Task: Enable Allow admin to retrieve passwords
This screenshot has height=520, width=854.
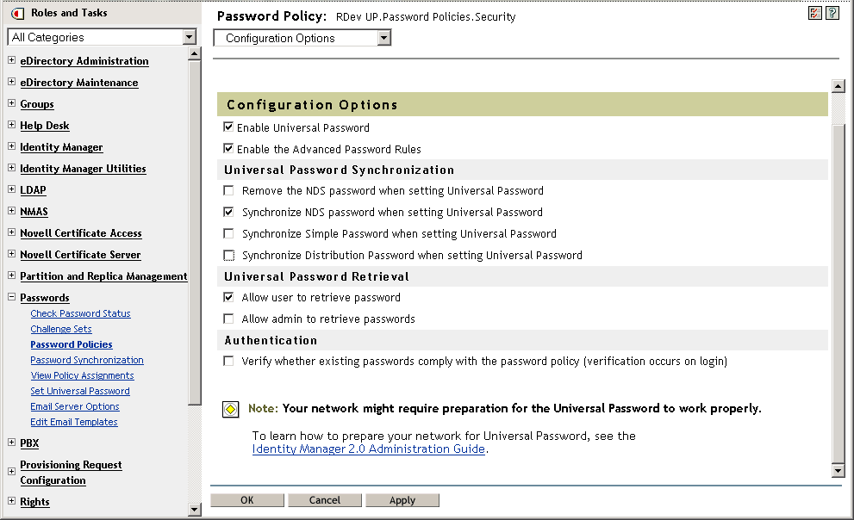Action: click(228, 318)
